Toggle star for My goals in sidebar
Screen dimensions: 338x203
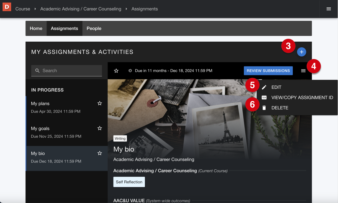point(100,128)
